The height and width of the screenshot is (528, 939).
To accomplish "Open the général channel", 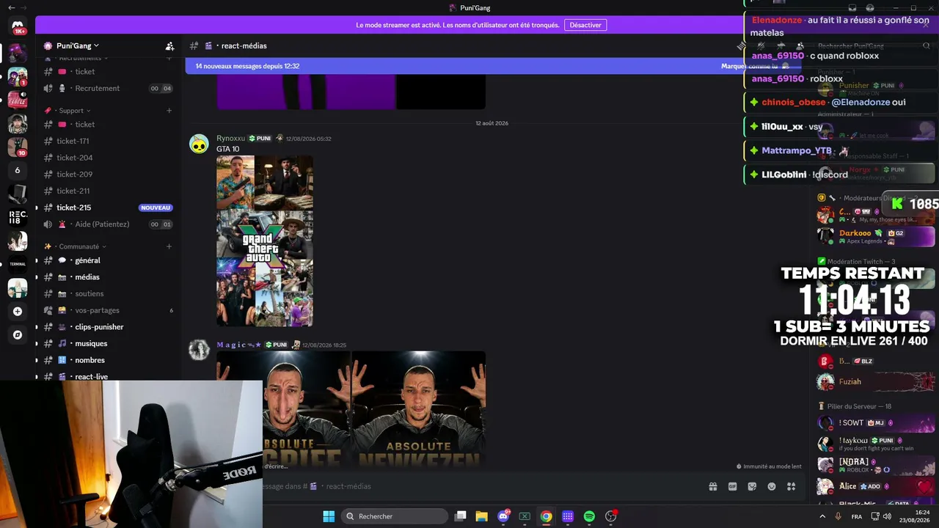I will point(109,260).
